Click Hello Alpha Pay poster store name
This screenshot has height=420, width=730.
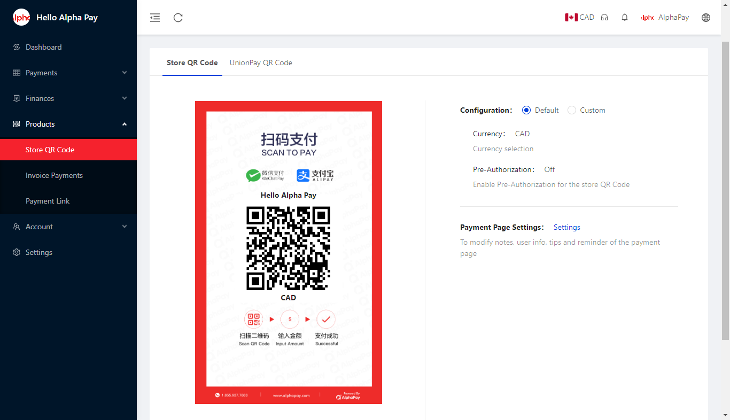(289, 195)
